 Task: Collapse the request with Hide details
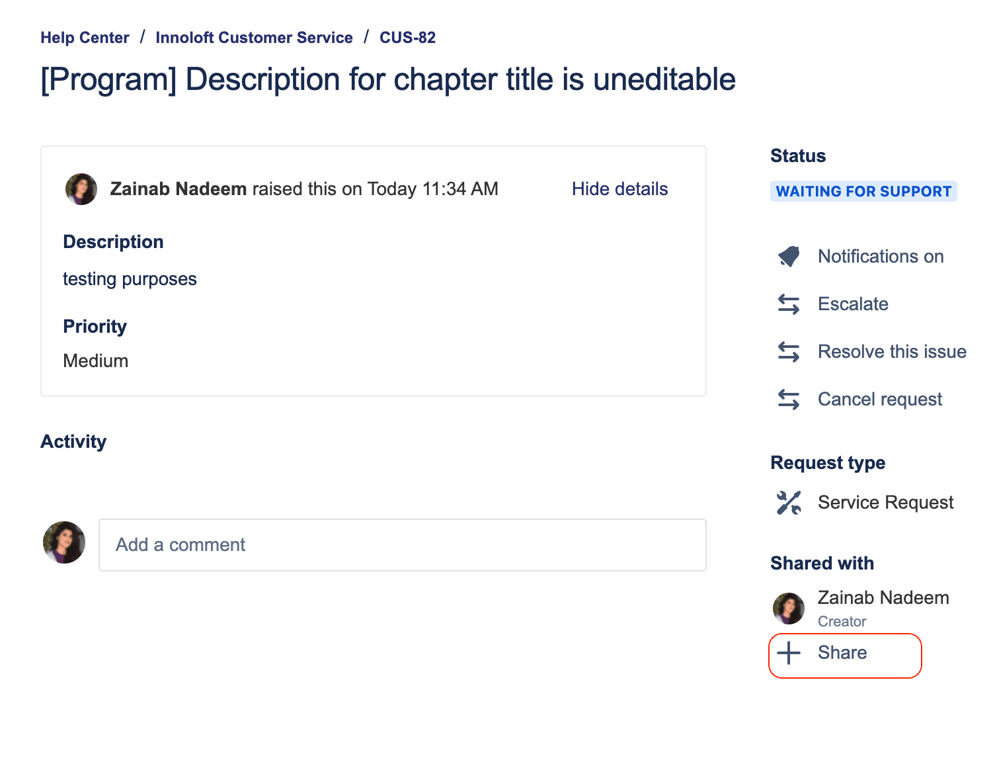coord(619,189)
